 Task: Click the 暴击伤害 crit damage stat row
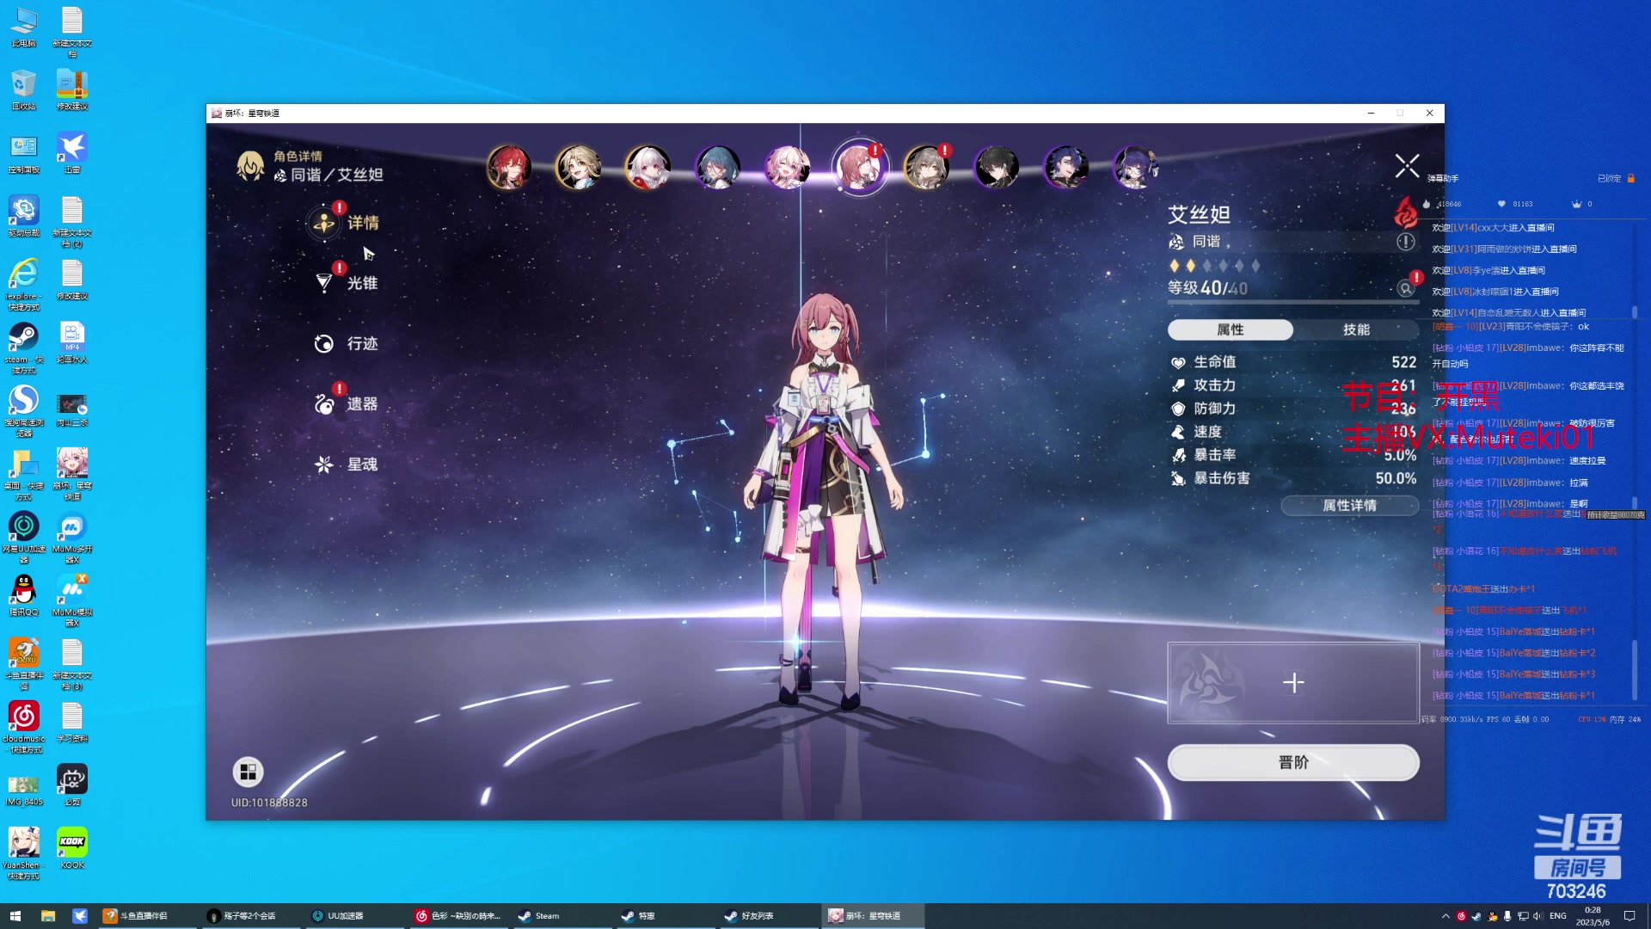pyautogui.click(x=1293, y=478)
